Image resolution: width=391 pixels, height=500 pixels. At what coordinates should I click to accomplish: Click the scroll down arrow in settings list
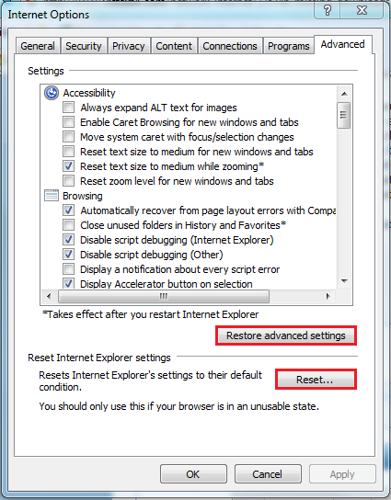344,281
